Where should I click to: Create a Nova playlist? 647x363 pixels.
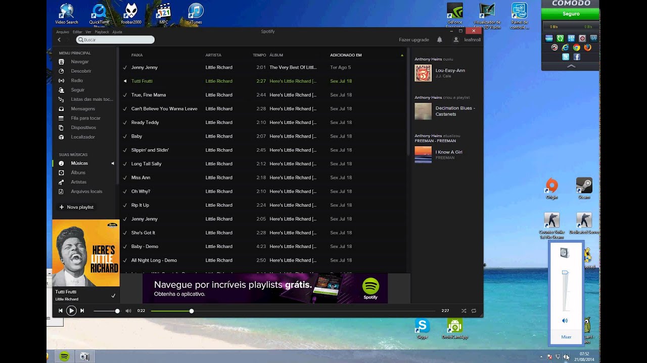[x=76, y=207]
